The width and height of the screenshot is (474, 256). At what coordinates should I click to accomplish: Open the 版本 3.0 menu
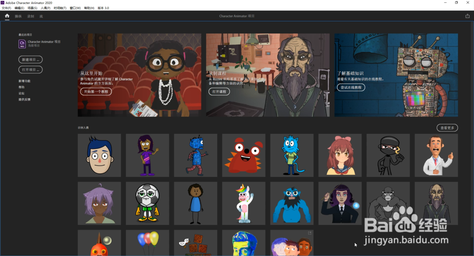[x=103, y=8]
